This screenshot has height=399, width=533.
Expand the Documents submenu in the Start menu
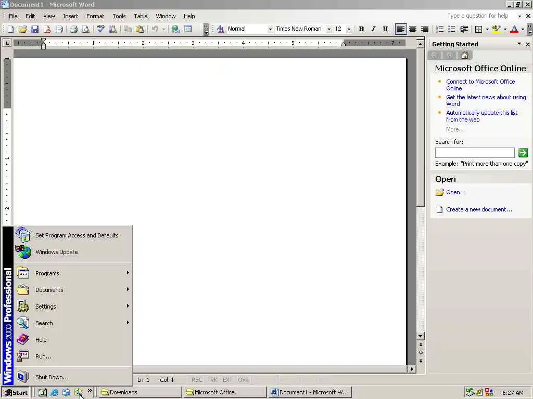73,290
